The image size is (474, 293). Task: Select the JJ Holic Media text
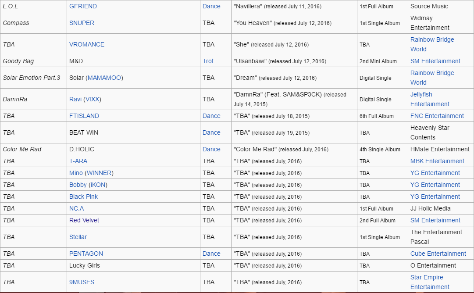coord(430,208)
